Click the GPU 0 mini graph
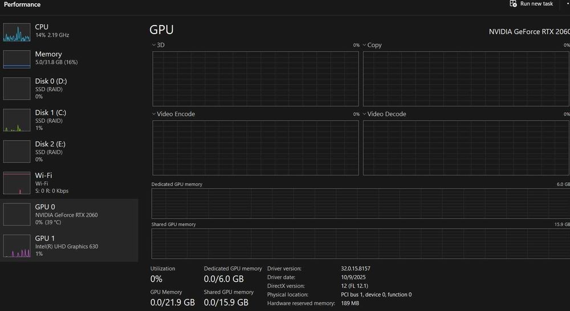This screenshot has height=311, width=570. point(17,214)
